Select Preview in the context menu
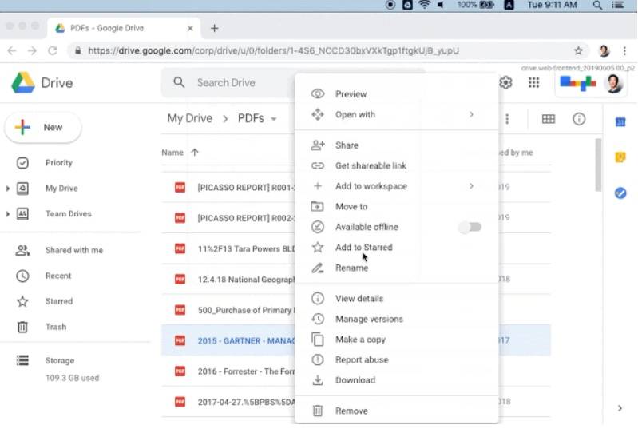The height and width of the screenshot is (429, 638). (x=397, y=94)
